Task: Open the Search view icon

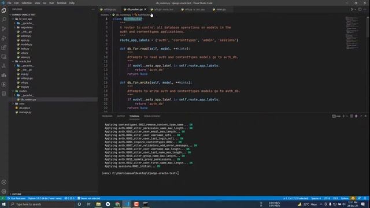Action: pyautogui.click(x=4, y=19)
